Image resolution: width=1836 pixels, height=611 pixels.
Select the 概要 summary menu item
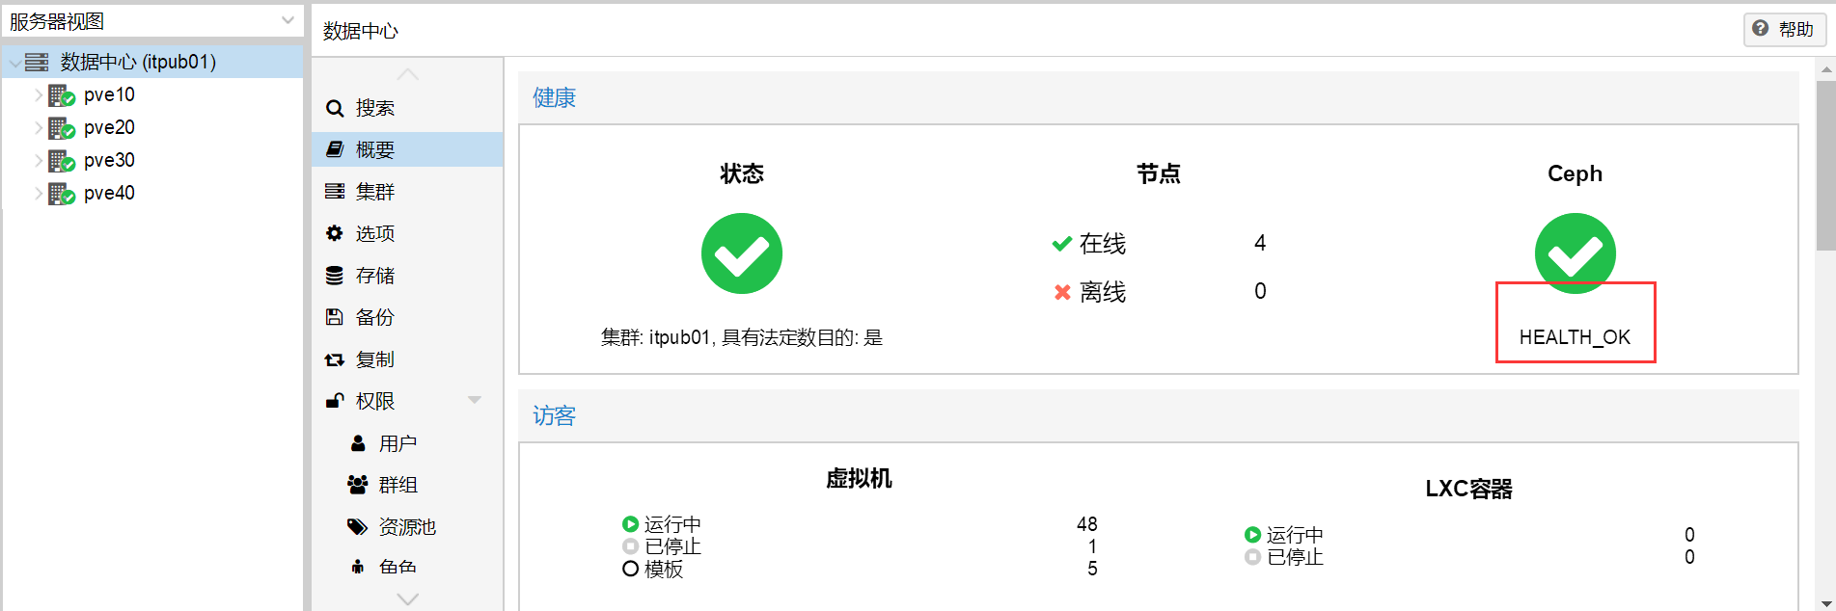[x=407, y=149]
